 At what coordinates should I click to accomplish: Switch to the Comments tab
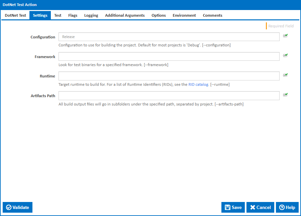pyautogui.click(x=212, y=15)
